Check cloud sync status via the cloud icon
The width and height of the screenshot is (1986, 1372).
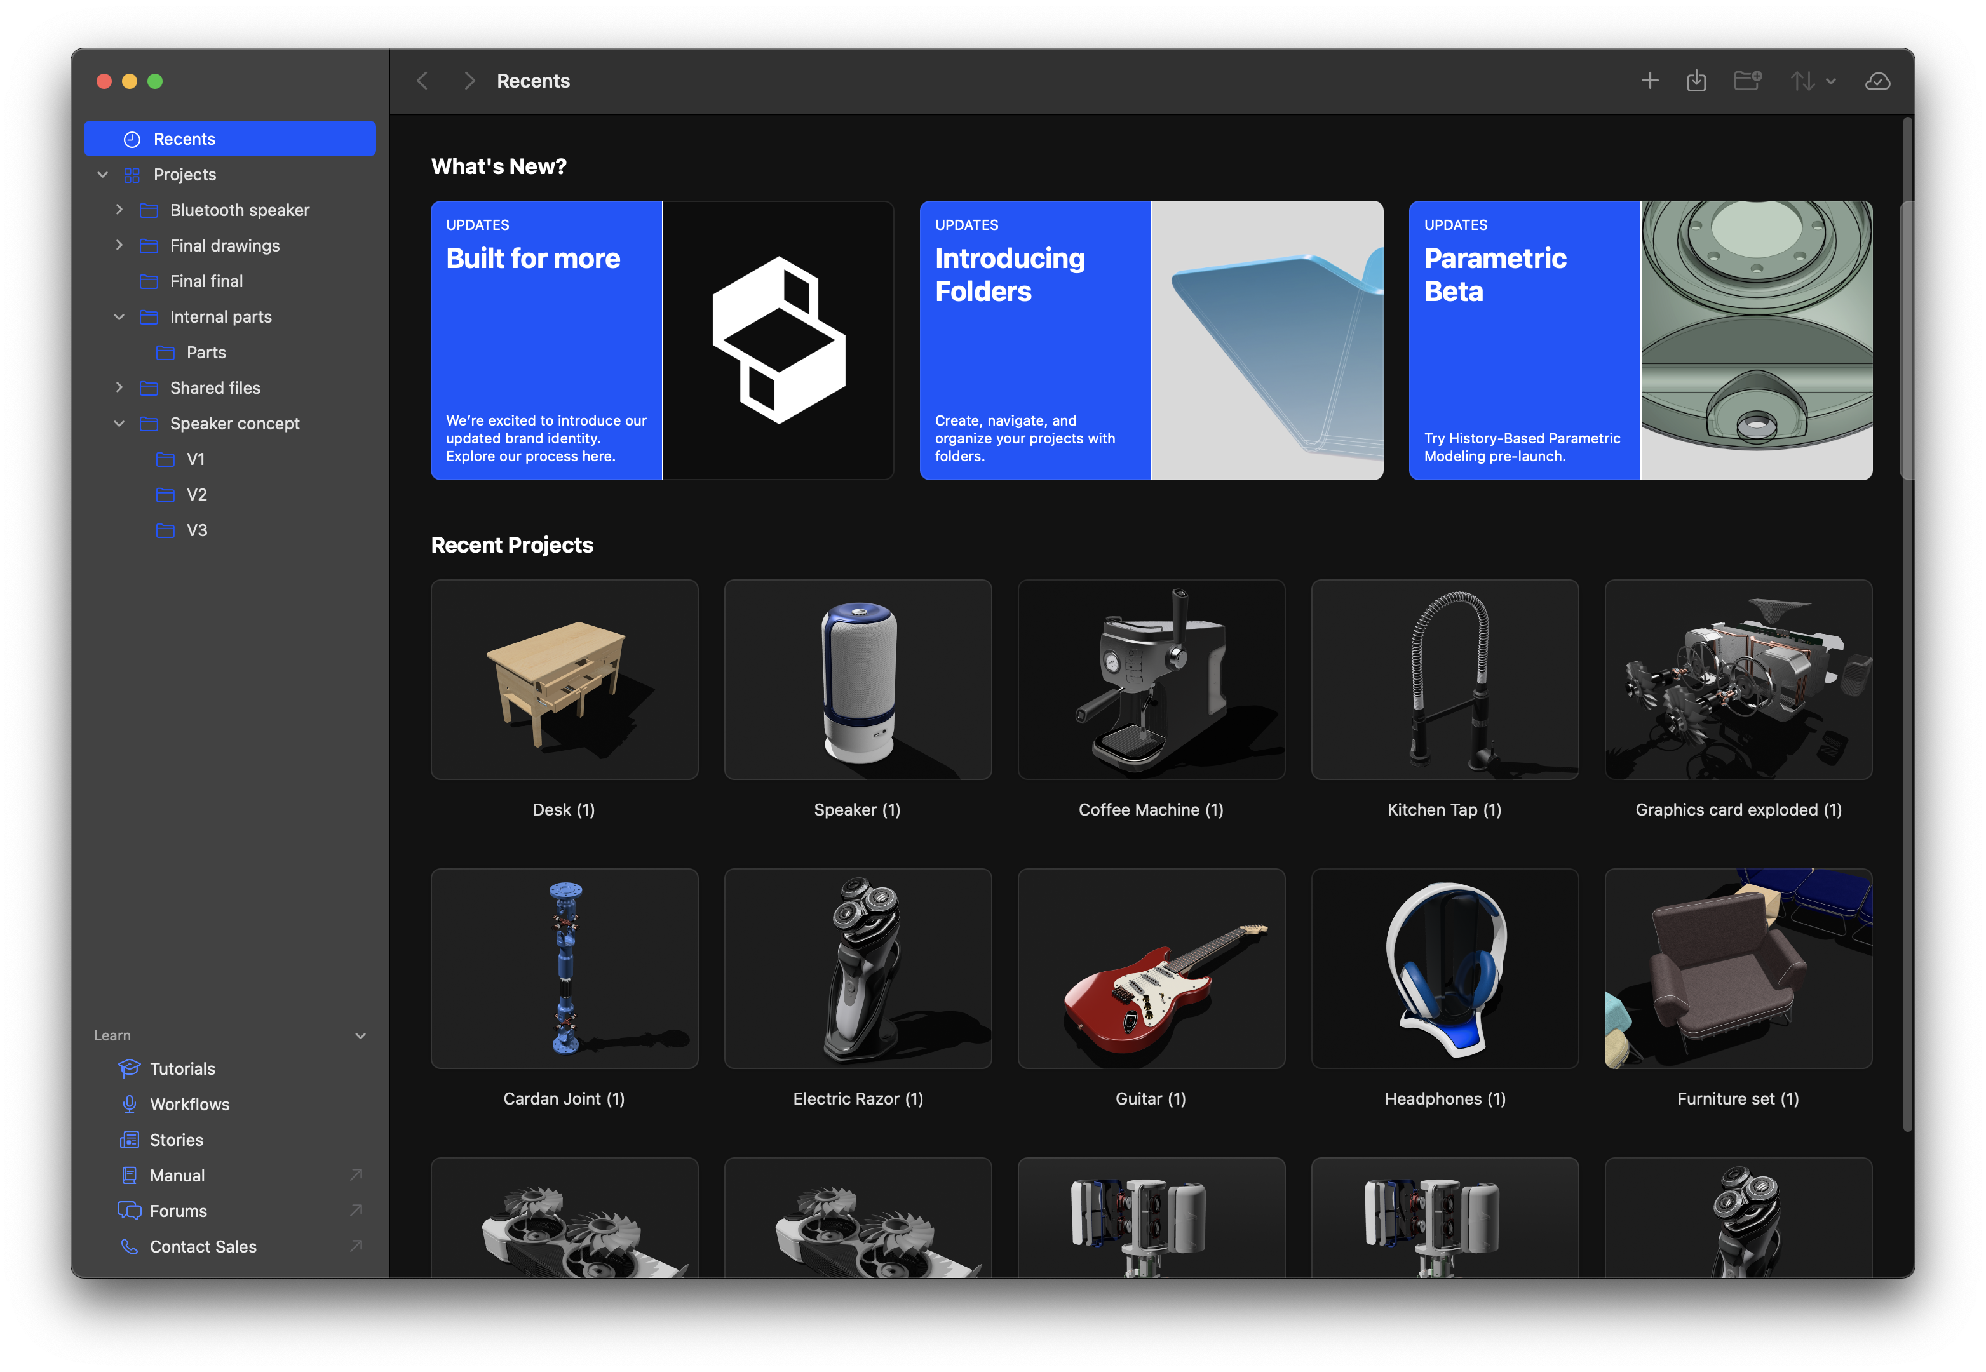(1879, 80)
